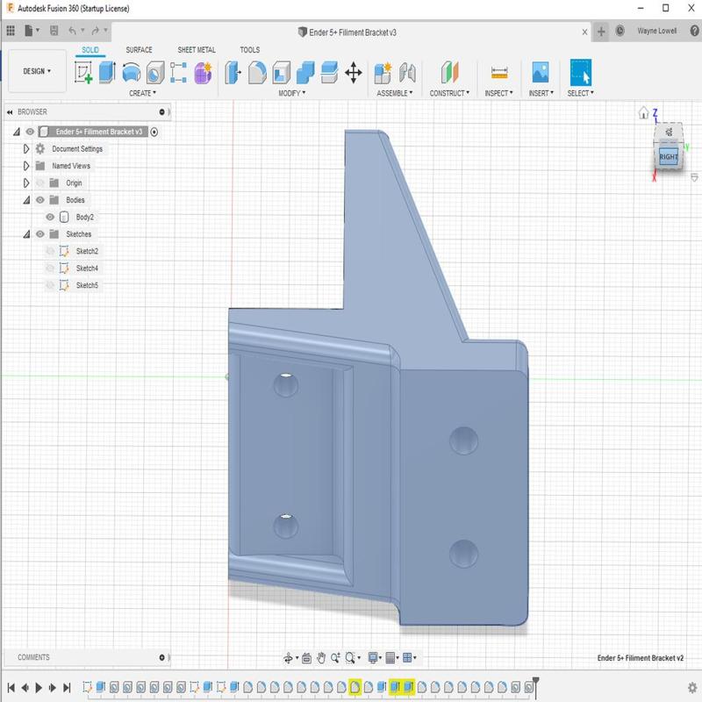Hide the Bodies folder
Viewport: 702px width, 702px height.
(x=40, y=200)
